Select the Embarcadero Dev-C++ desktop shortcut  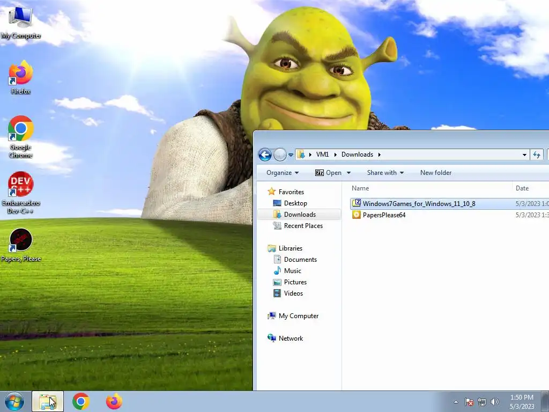click(21, 193)
